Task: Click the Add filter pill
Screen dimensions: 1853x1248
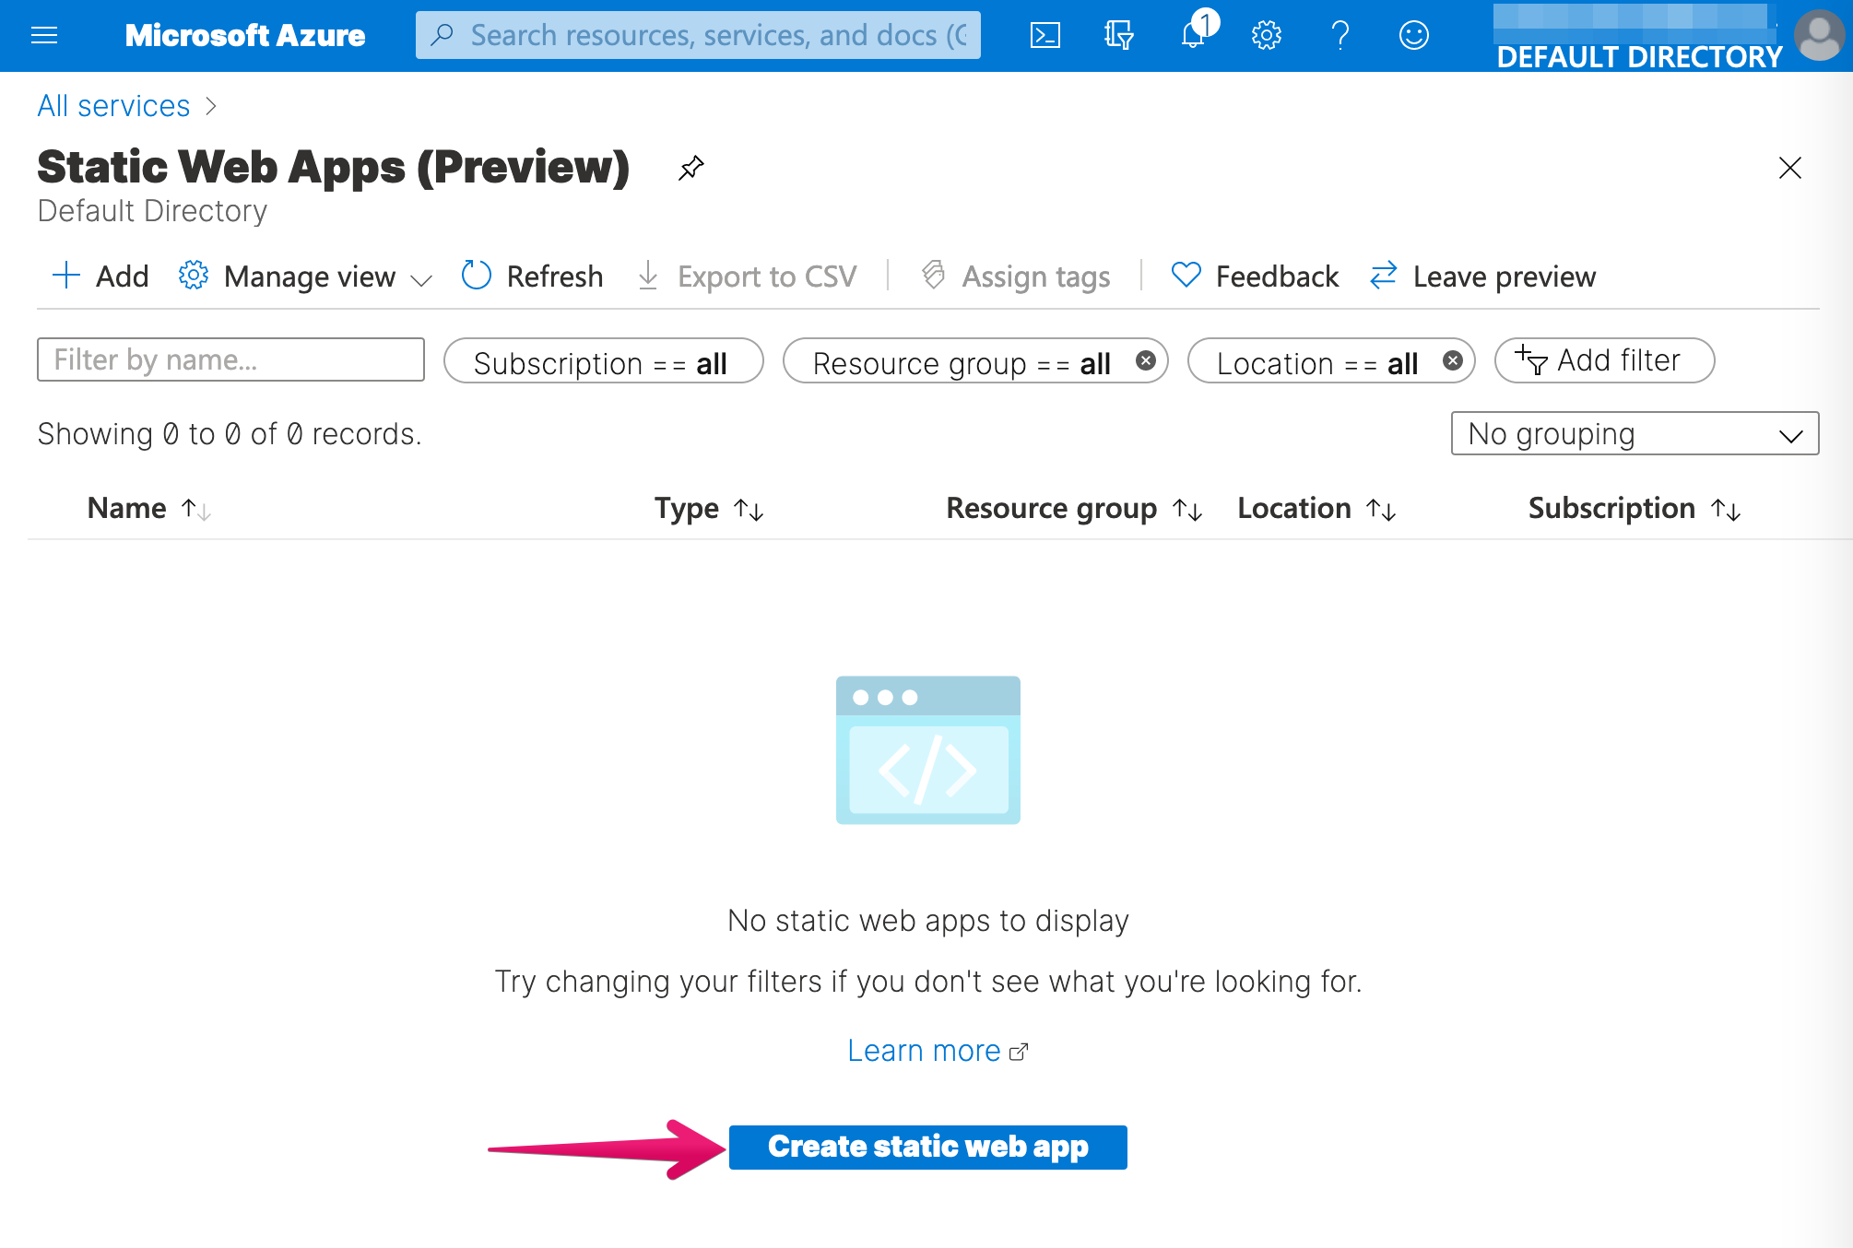Action: pyautogui.click(x=1604, y=360)
